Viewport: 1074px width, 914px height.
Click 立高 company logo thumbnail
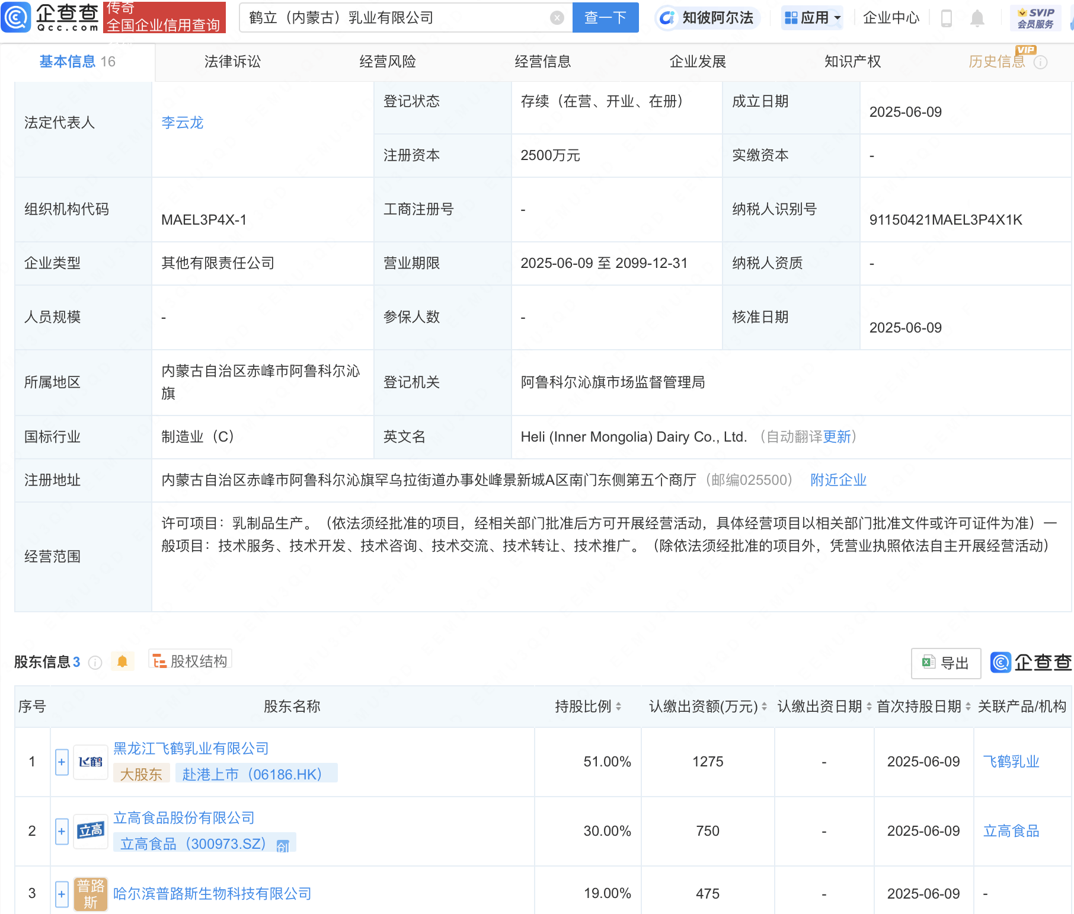click(x=91, y=832)
